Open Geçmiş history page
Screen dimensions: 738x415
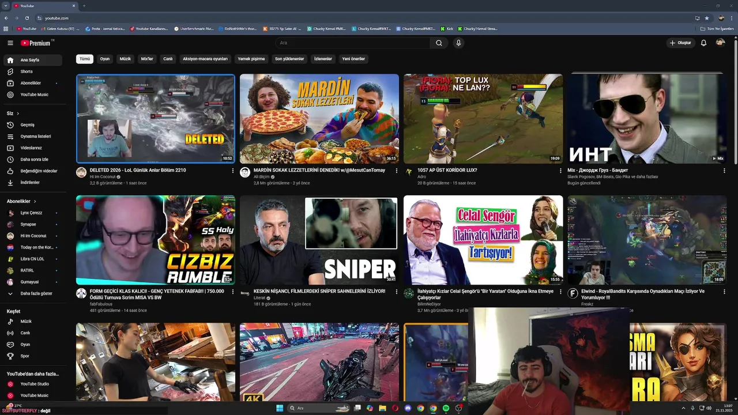[33, 125]
